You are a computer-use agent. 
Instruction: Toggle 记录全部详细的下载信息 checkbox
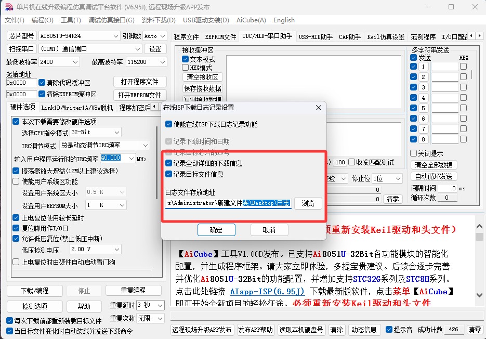tap(168, 163)
